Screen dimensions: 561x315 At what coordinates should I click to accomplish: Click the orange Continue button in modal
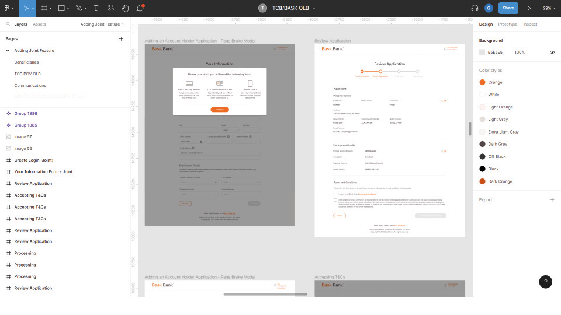(220, 110)
